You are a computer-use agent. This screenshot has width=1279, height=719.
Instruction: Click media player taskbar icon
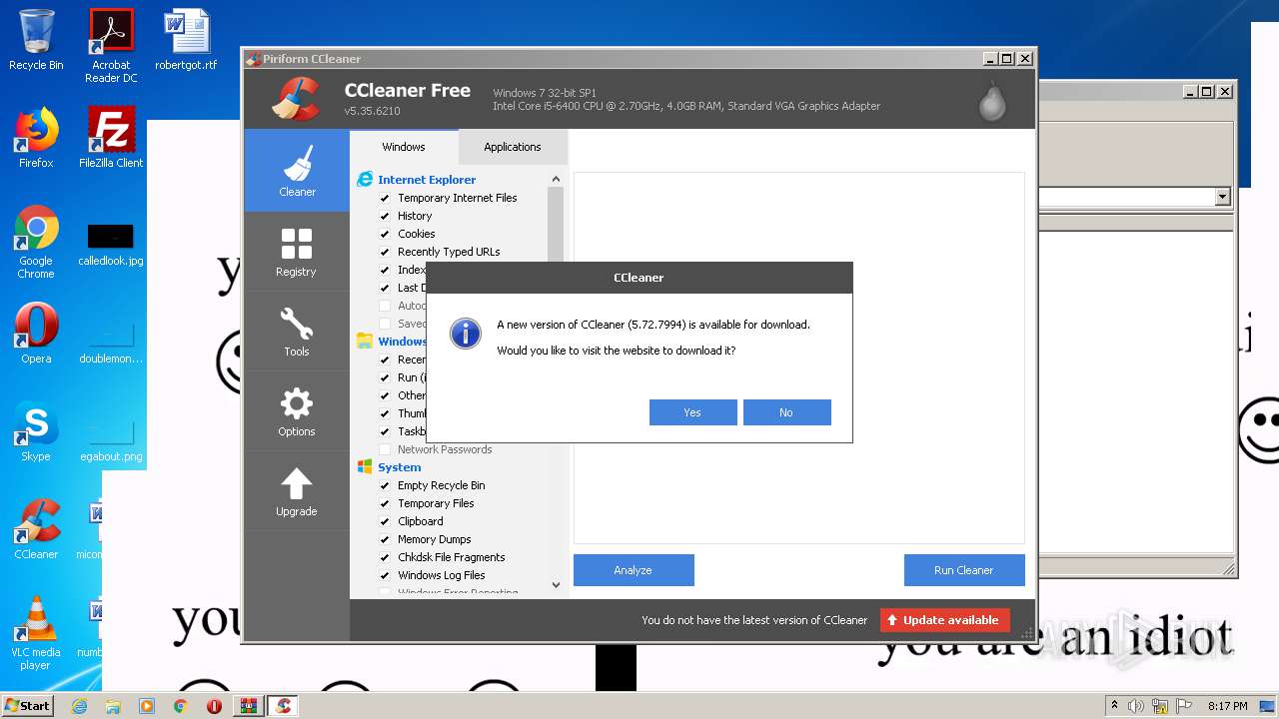coord(147,706)
